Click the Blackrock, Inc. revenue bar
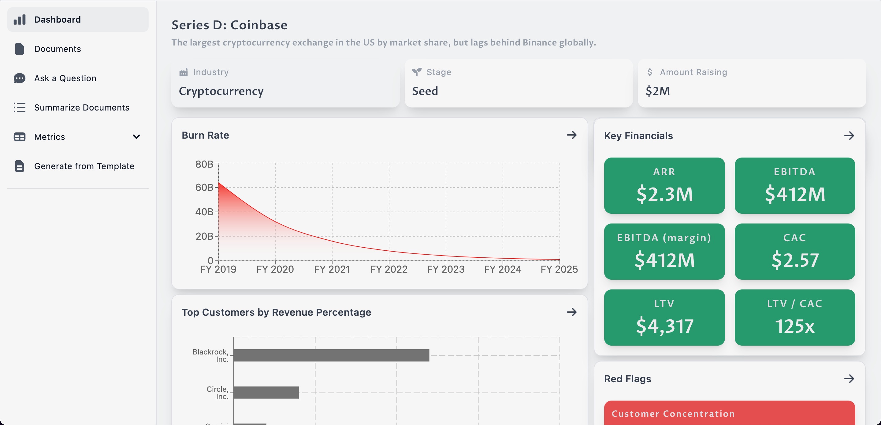Image resolution: width=881 pixels, height=425 pixels. tap(331, 355)
